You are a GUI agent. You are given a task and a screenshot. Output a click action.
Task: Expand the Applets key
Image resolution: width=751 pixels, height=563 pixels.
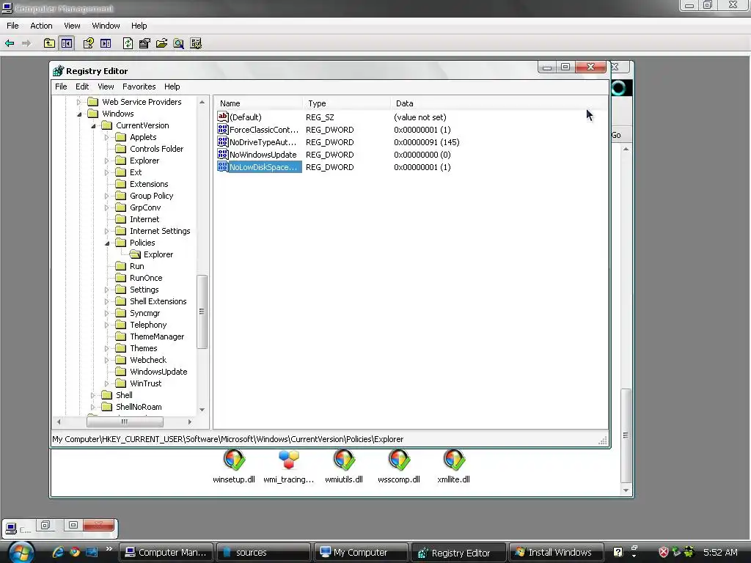[x=107, y=137]
